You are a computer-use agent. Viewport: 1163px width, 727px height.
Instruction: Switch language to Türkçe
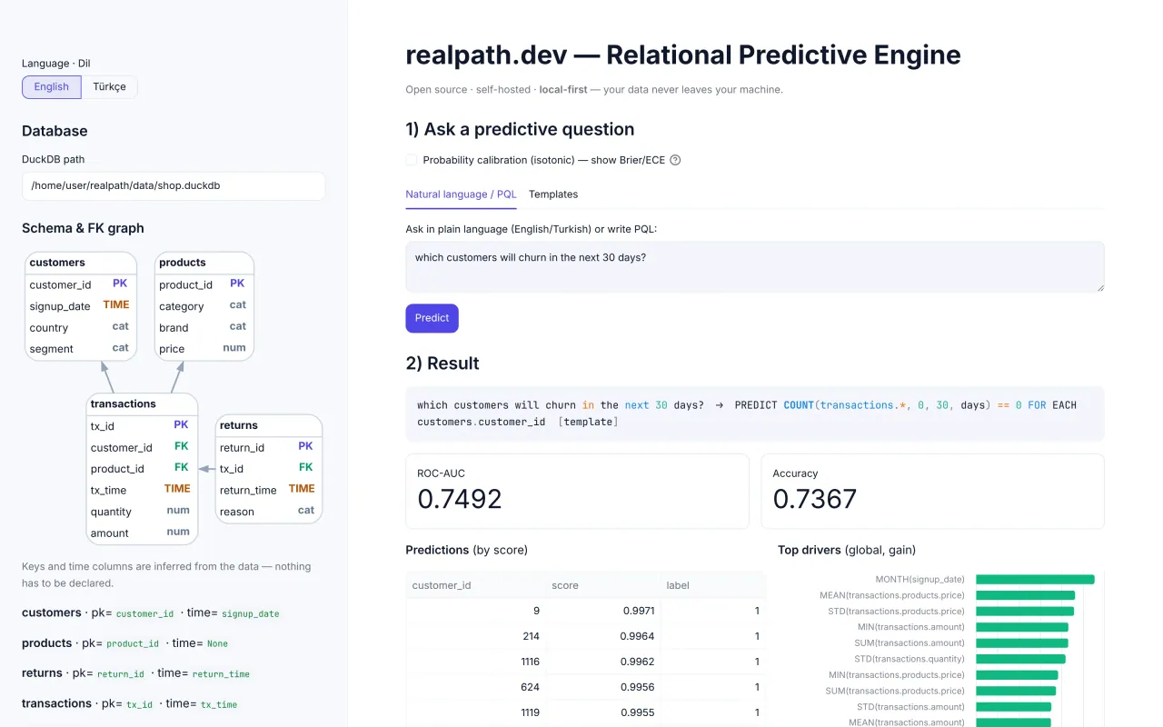click(110, 87)
